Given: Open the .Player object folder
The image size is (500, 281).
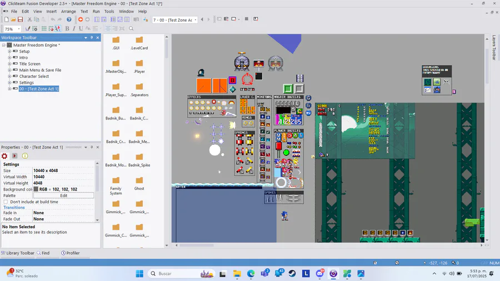Looking at the screenshot, I should tap(139, 67).
